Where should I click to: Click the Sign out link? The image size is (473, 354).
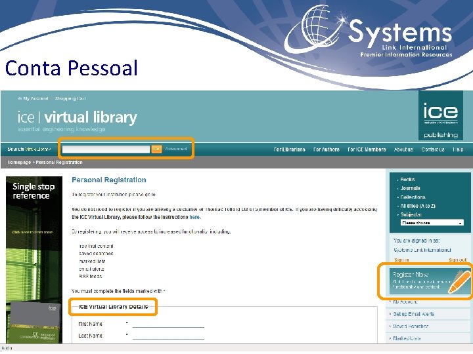[457, 260]
